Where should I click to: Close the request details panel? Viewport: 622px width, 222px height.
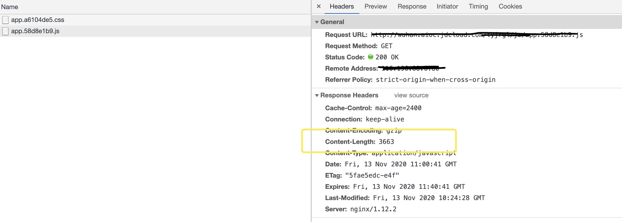[318, 6]
